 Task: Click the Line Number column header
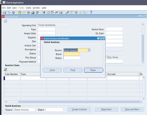coord(12,74)
